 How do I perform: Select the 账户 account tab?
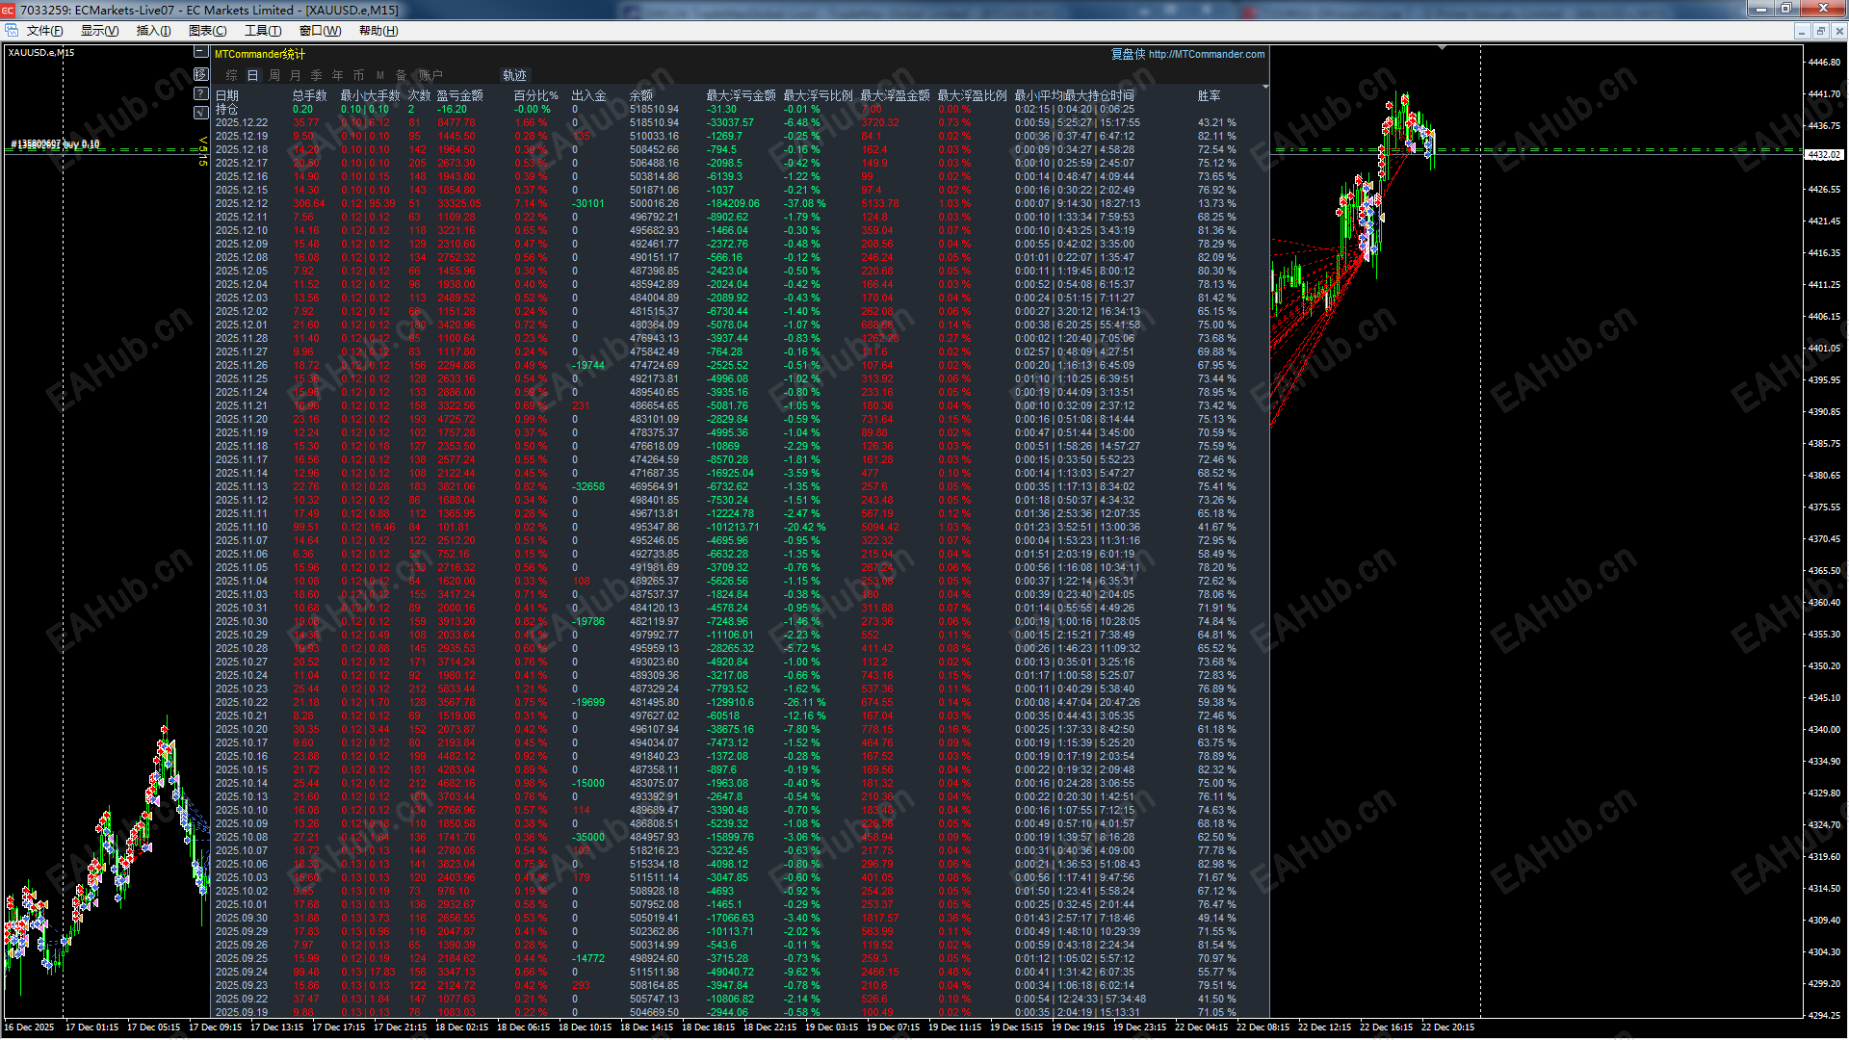point(430,75)
